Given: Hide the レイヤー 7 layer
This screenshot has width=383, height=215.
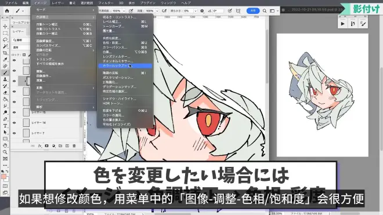Looking at the screenshot, I should point(14,133).
